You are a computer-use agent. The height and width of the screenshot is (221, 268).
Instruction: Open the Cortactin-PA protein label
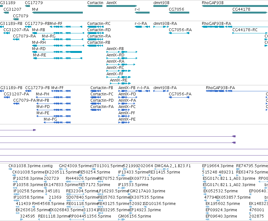pyautogui.click(x=102, y=107)
